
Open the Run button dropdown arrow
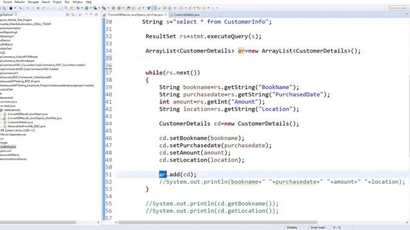coord(90,8)
